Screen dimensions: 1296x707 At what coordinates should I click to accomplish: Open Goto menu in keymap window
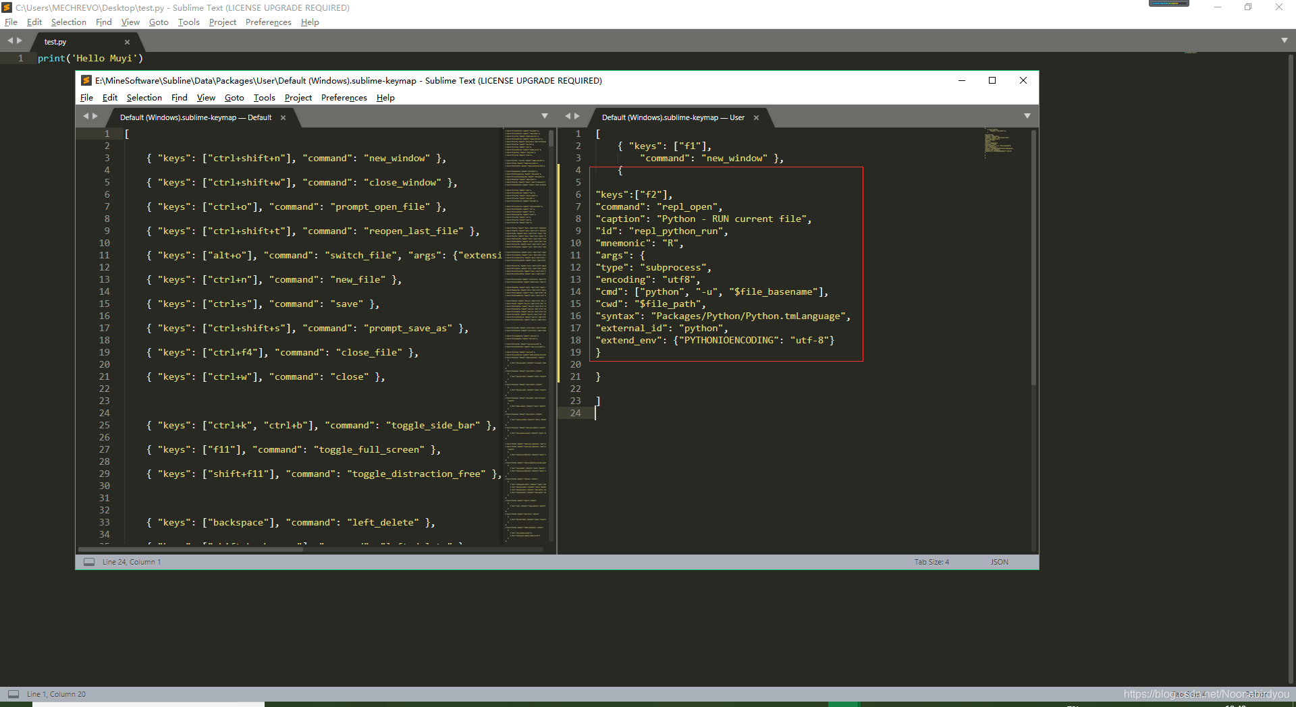tap(234, 98)
